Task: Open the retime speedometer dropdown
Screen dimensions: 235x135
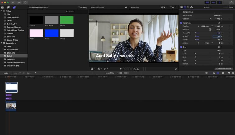Action: point(106,69)
